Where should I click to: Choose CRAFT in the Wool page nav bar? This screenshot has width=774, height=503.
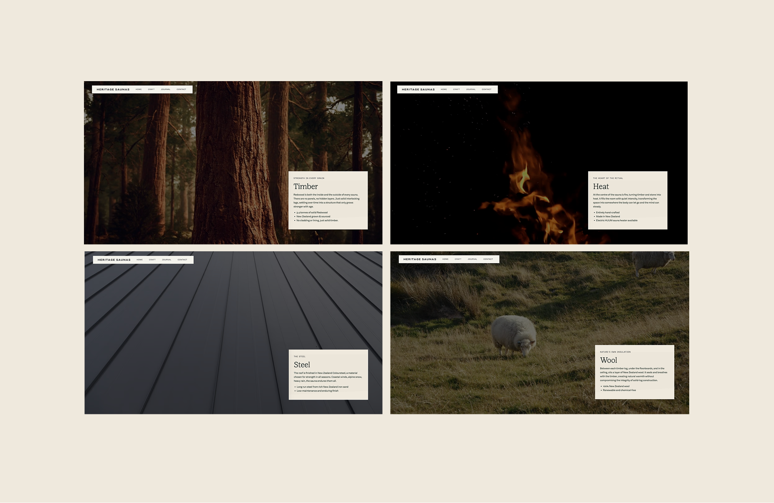coord(458,259)
